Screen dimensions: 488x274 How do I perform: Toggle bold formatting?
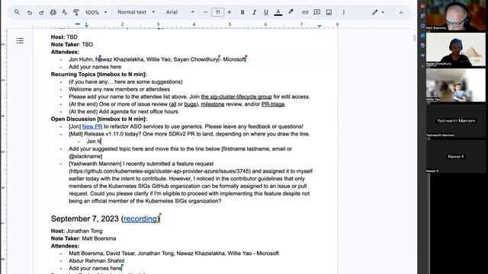pyautogui.click(x=242, y=12)
